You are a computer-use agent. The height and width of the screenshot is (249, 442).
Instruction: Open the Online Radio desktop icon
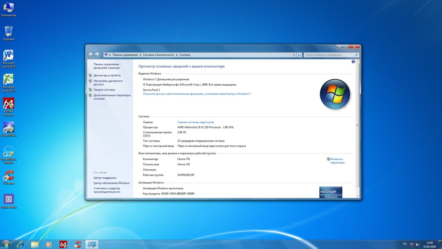(x=8, y=199)
